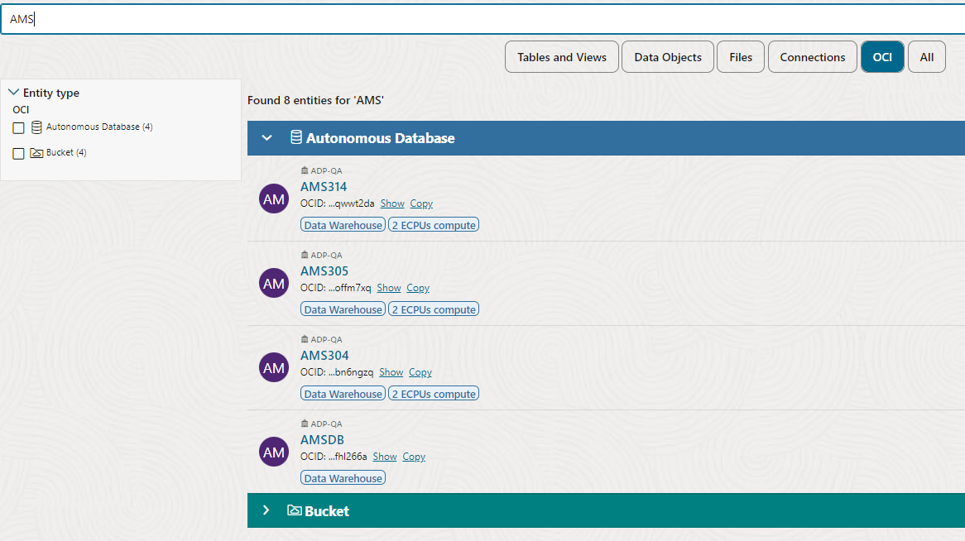Image resolution: width=965 pixels, height=541 pixels.
Task: Switch to the Files tab
Action: (x=740, y=56)
